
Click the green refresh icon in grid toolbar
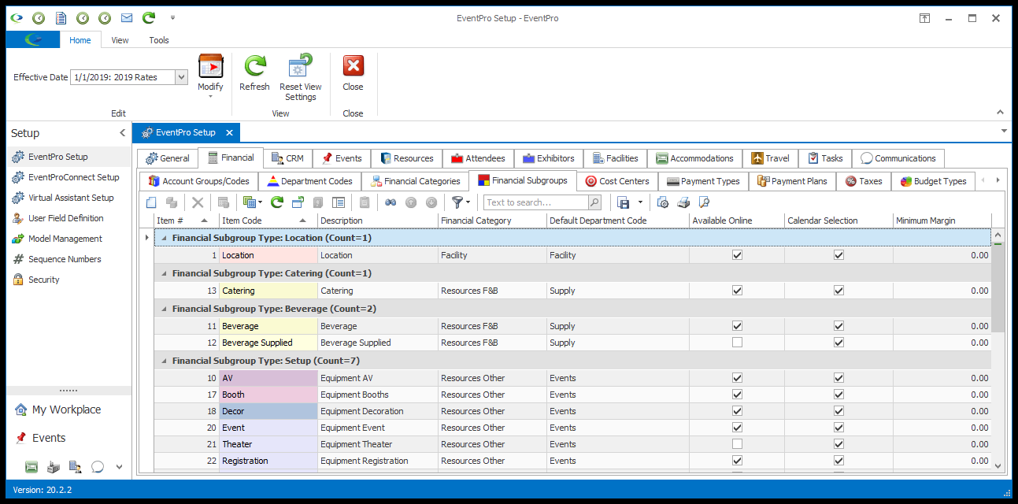click(x=277, y=202)
